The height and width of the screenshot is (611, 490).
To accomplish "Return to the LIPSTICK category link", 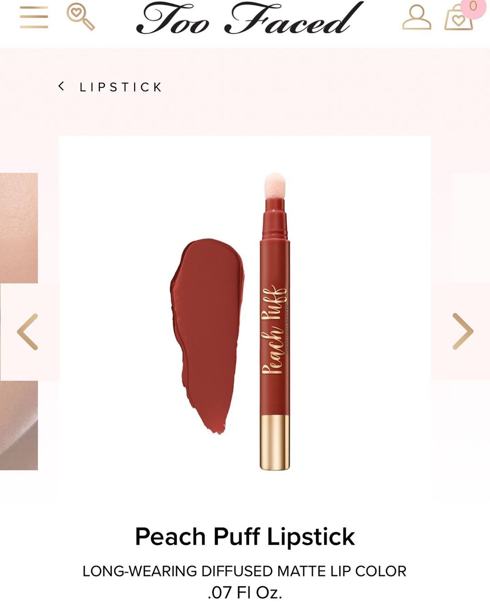I will coord(121,87).
